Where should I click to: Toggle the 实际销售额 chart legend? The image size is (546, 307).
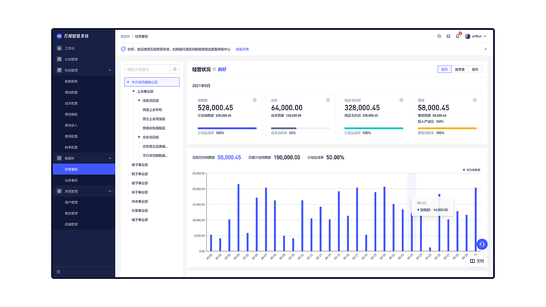pyautogui.click(x=472, y=170)
